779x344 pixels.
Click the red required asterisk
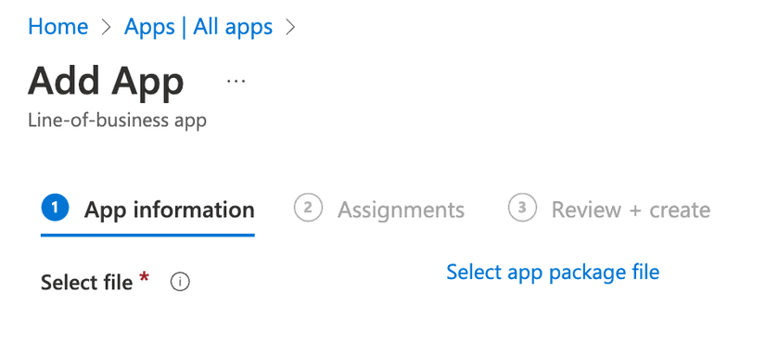coord(144,278)
